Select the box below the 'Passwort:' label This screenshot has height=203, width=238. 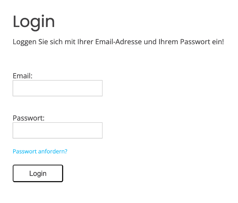point(57,130)
